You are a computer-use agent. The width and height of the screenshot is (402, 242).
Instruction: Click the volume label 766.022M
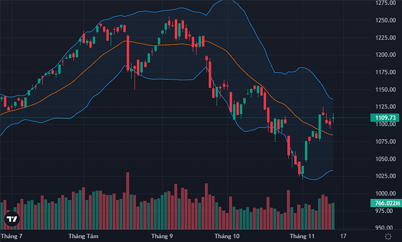tap(385, 203)
